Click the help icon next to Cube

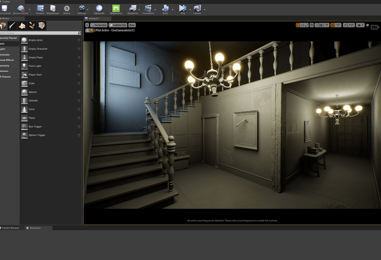coord(79,83)
